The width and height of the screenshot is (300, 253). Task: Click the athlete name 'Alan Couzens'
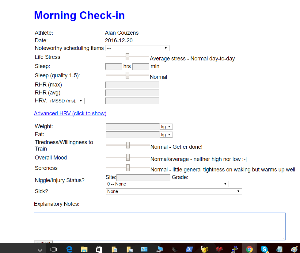pos(122,33)
